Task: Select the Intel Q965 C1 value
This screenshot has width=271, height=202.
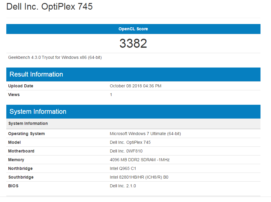Action: point(123,168)
